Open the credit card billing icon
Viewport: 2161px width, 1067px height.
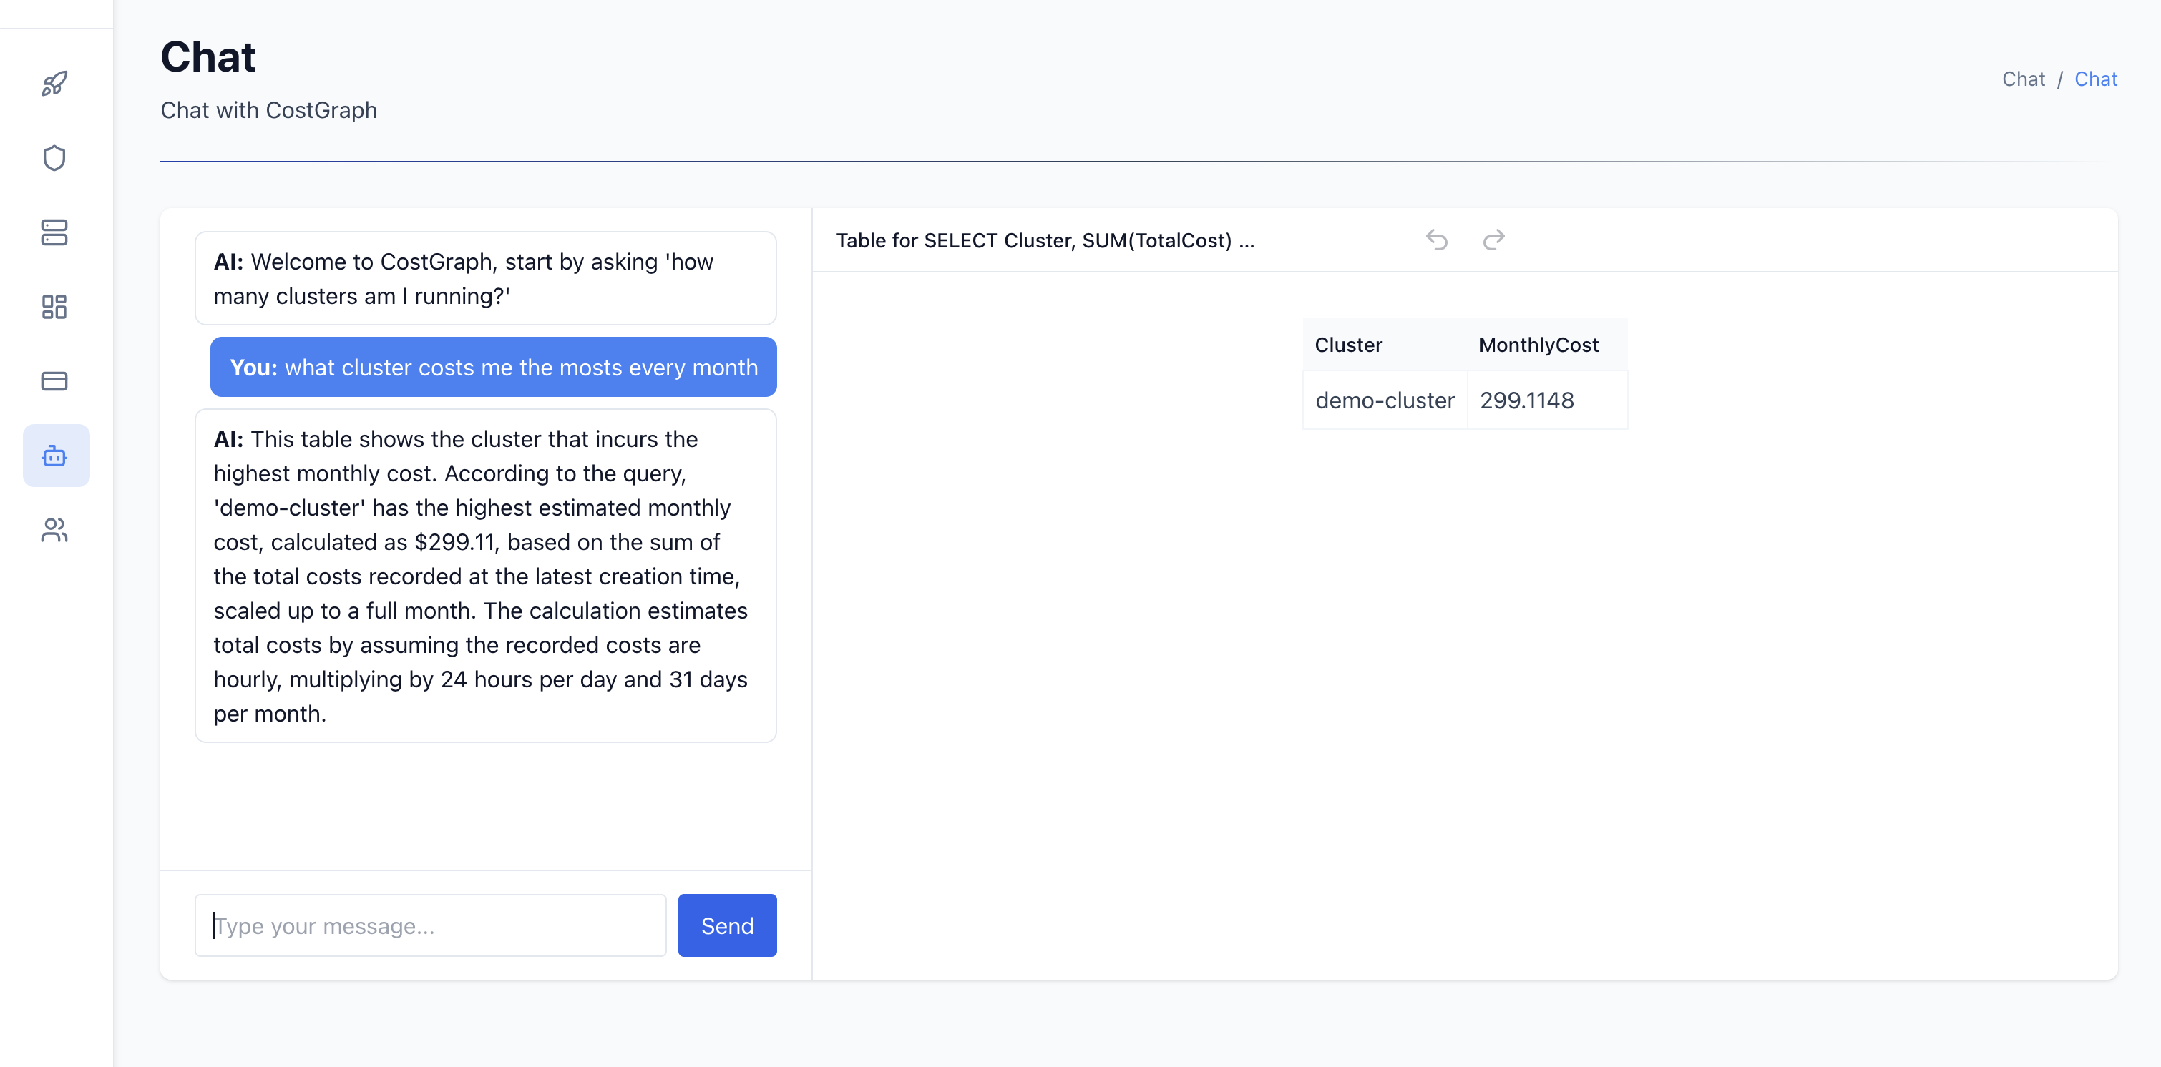[x=54, y=381]
